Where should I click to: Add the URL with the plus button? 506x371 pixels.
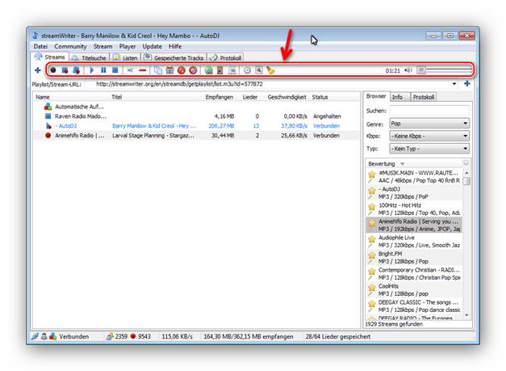click(x=467, y=84)
